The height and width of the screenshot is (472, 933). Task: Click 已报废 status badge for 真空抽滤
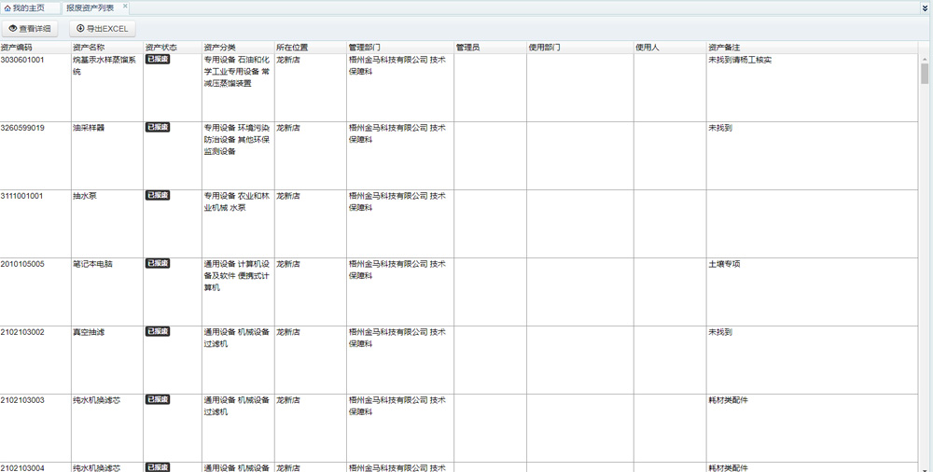(x=158, y=332)
